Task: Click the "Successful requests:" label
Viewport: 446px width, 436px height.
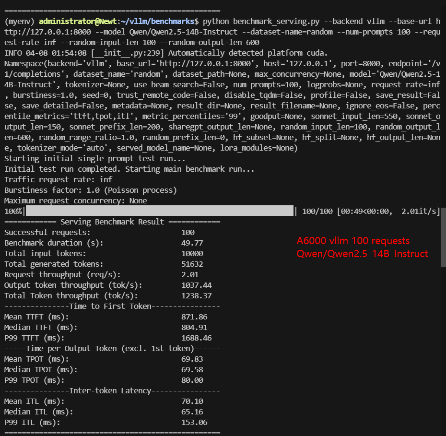Action: [47, 233]
